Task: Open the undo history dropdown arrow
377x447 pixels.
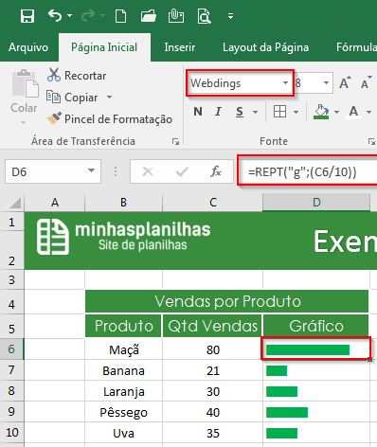Action: tap(69, 15)
